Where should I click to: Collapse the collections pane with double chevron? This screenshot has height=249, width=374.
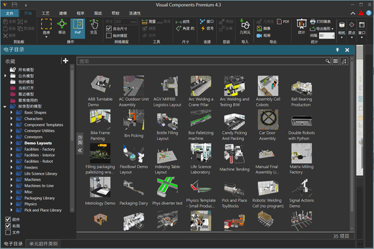pos(80,151)
